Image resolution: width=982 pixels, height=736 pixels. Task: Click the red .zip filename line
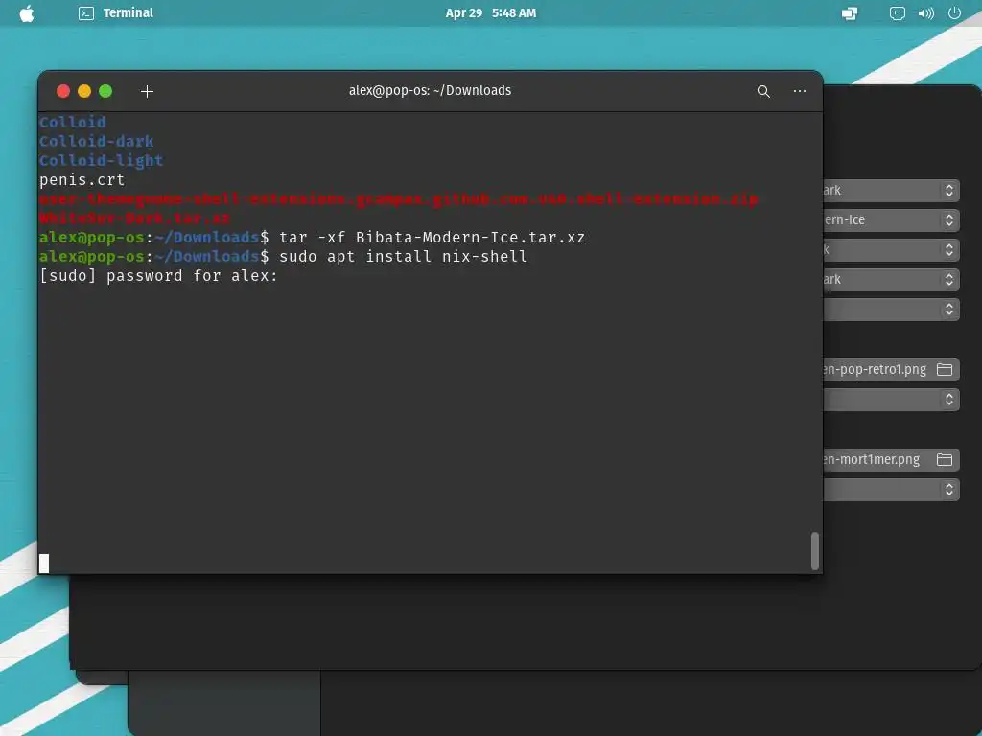pos(398,199)
